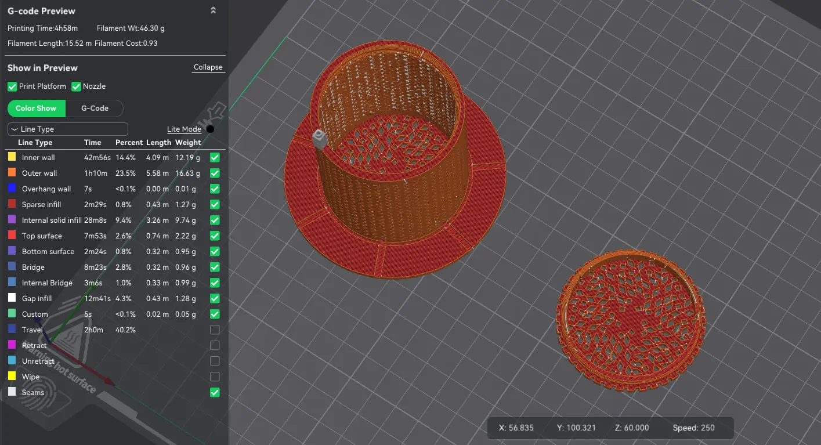The image size is (821, 445).
Task: Hide Outer wall lines via checkbox
Action: tap(215, 173)
